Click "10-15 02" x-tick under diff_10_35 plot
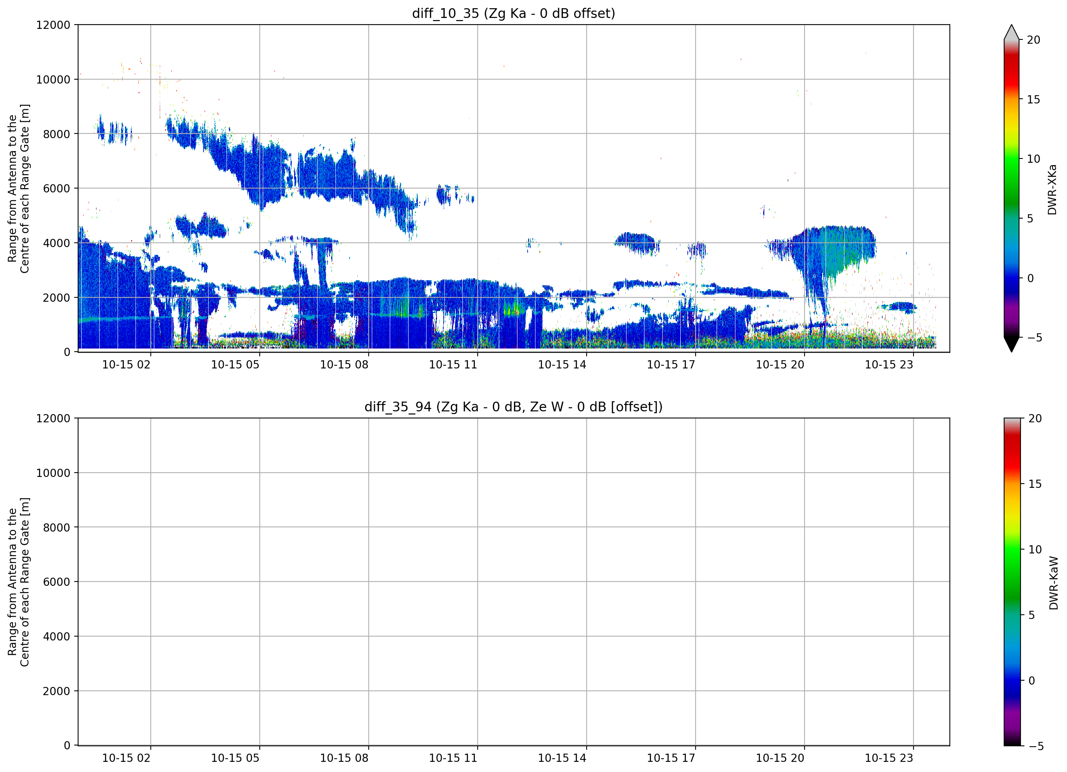Viewport: 1067px width, 772px height. [126, 365]
